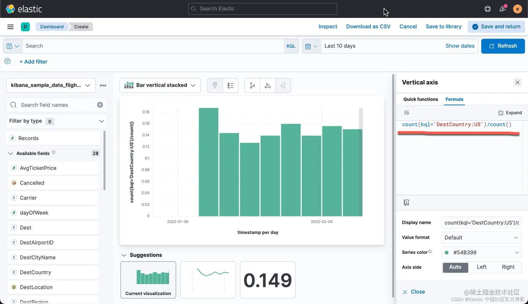Open the formula reference icon
The image size is (528, 304).
click(x=406, y=203)
